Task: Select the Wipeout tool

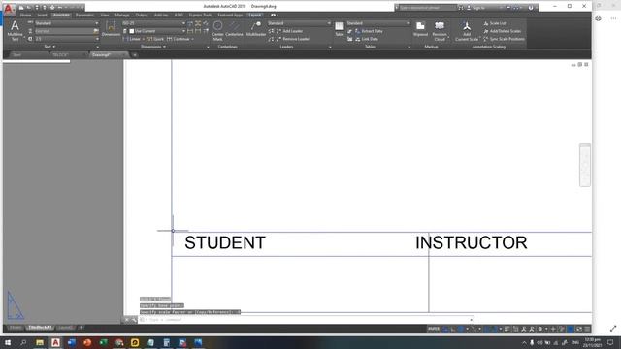Action: 420,29
